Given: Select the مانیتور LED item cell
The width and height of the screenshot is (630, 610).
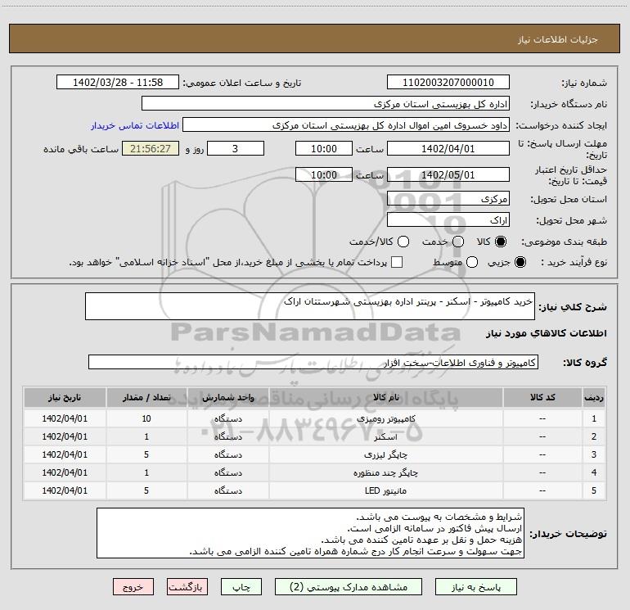Looking at the screenshot, I should pyautogui.click(x=385, y=491).
